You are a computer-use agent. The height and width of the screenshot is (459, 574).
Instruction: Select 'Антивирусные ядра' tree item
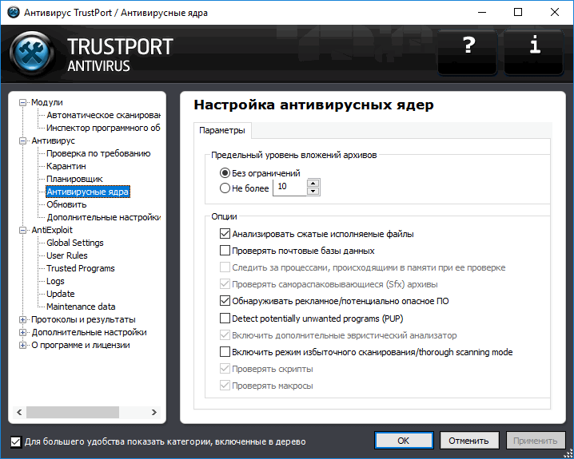click(88, 192)
